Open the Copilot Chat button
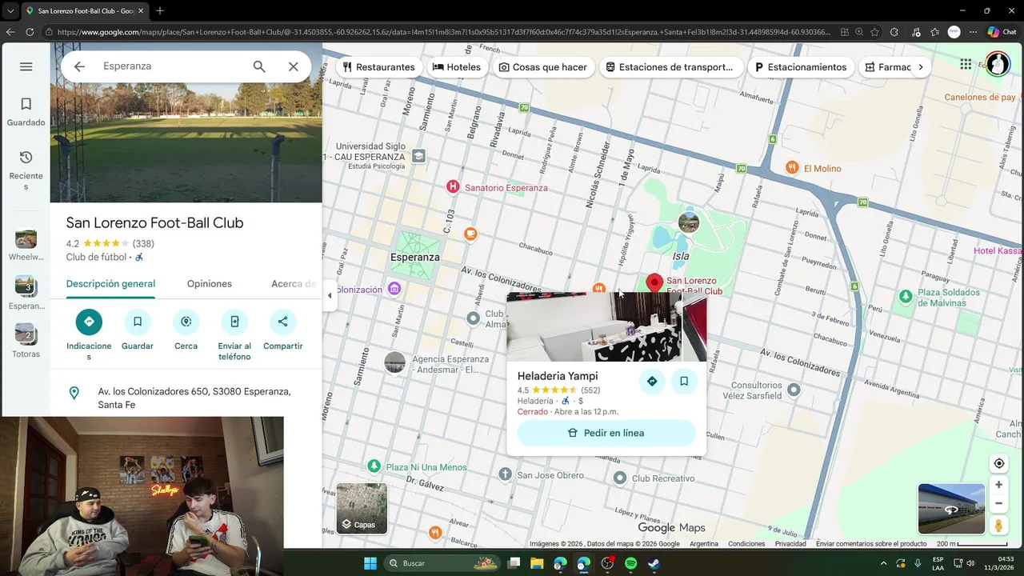This screenshot has width=1024, height=576. tap(1002, 32)
